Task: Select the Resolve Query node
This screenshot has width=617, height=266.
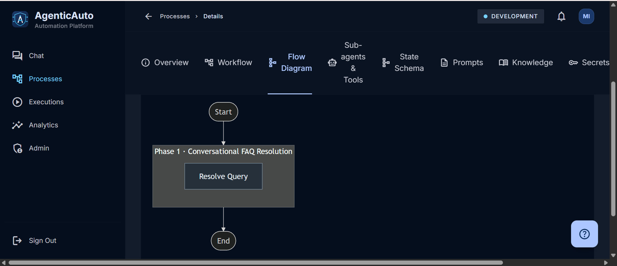Action: (223, 176)
